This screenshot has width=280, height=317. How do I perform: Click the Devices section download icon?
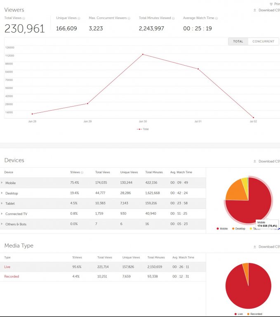255,161
